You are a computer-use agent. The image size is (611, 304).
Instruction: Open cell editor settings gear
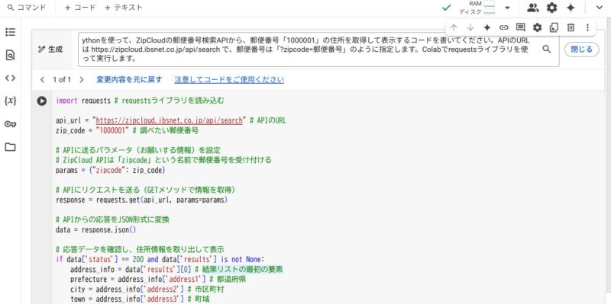538,27
